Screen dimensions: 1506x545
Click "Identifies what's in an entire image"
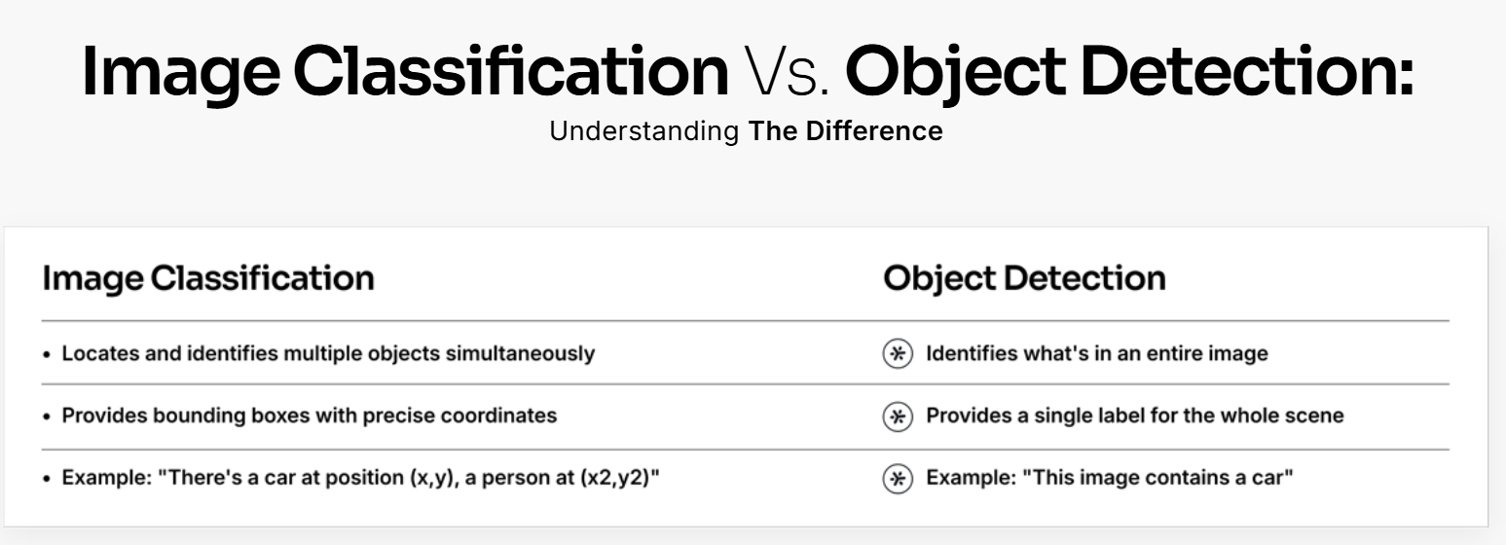coord(1096,353)
